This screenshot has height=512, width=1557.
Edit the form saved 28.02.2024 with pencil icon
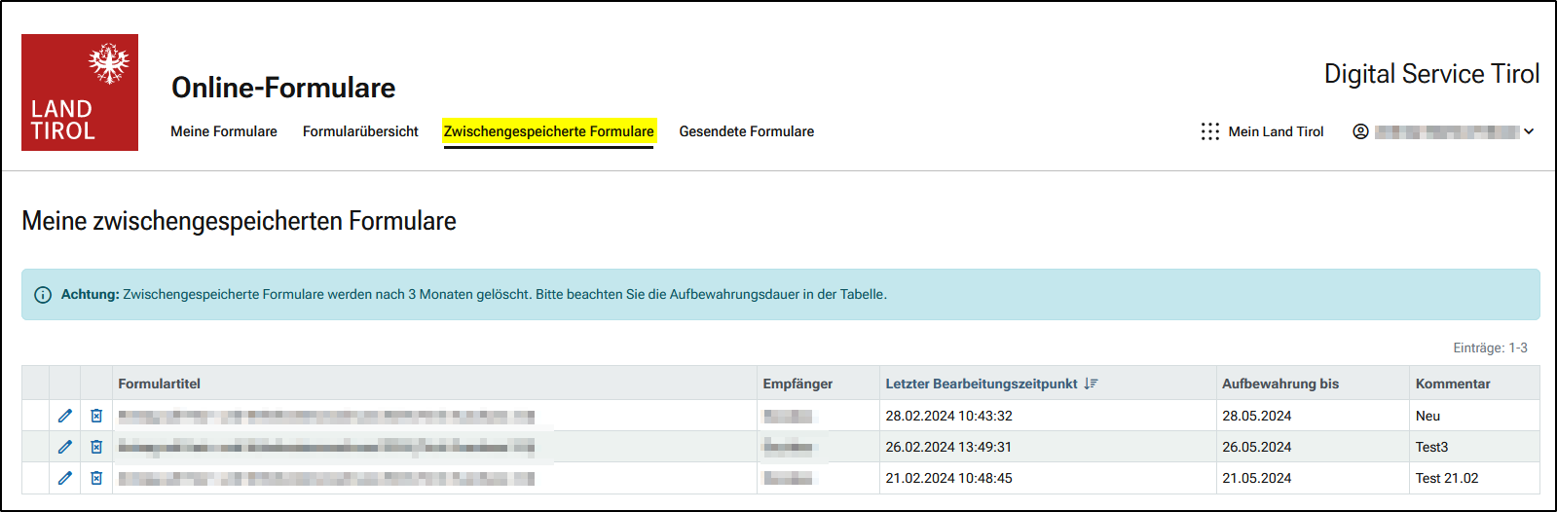click(65, 416)
